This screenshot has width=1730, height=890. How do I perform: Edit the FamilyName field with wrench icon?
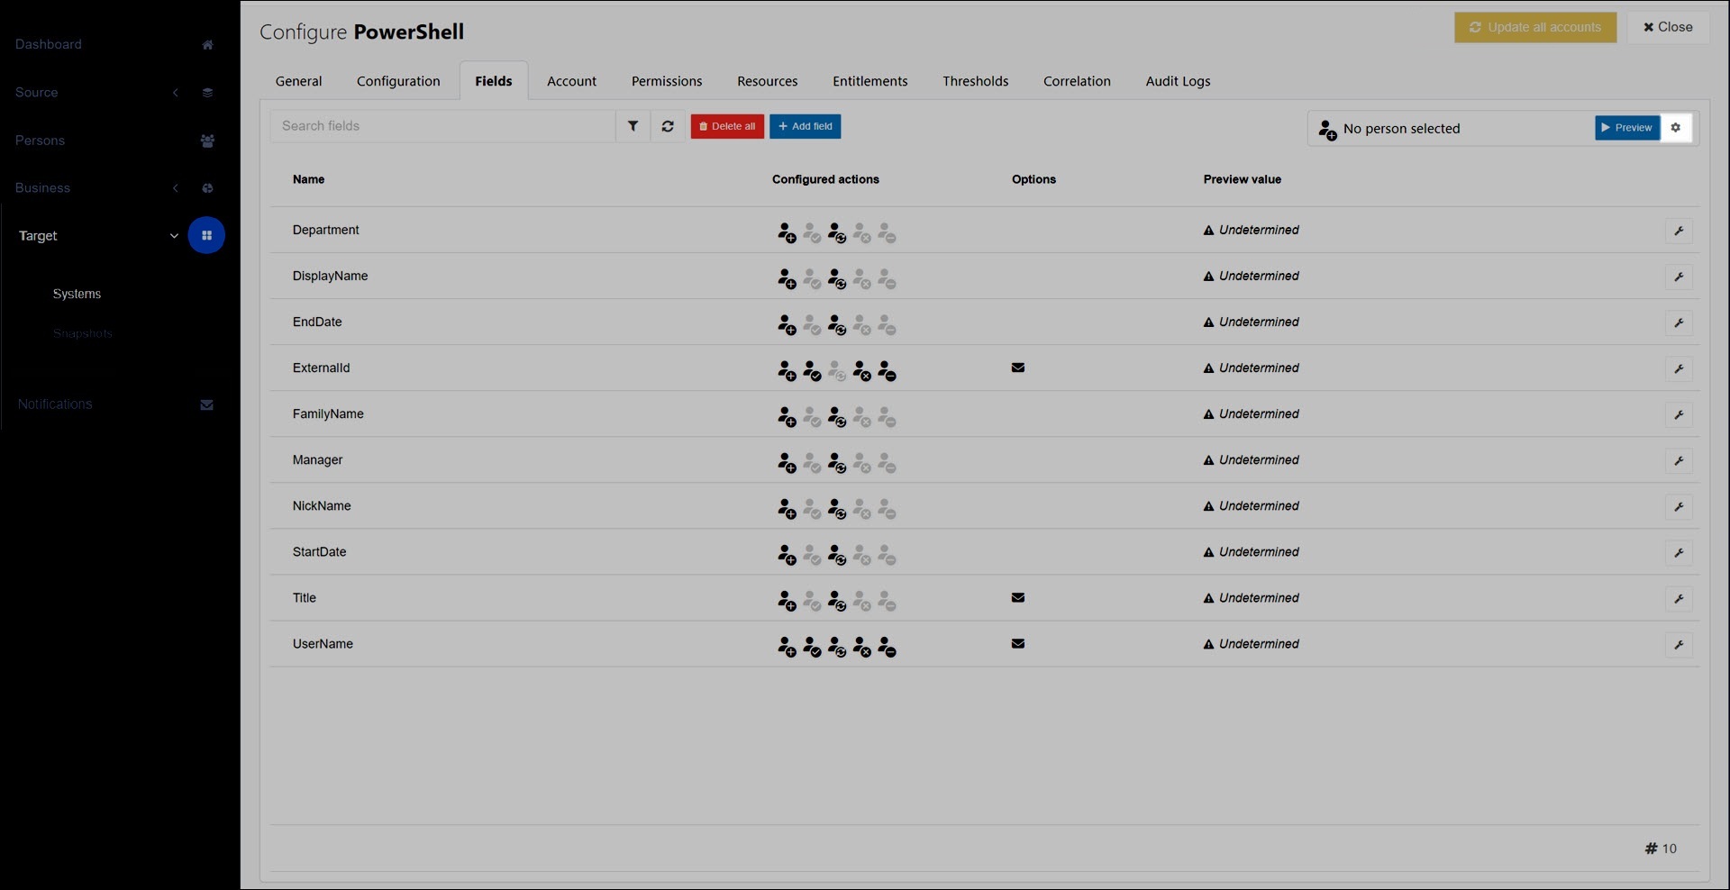pos(1679,414)
